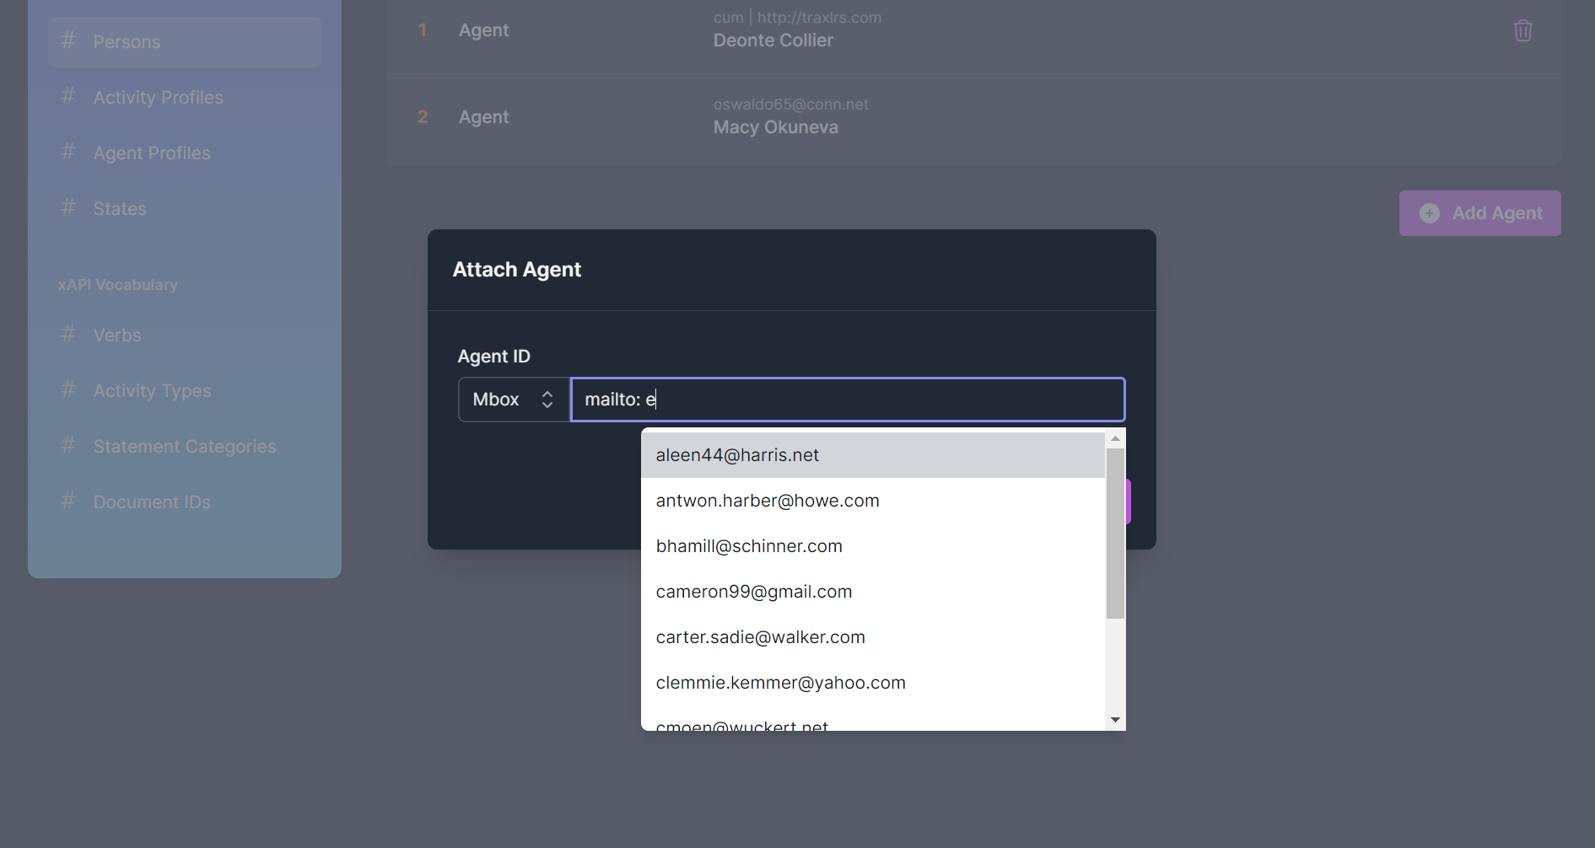1595x848 pixels.
Task: Click hash icon beside Activity Types
Action: click(x=68, y=390)
